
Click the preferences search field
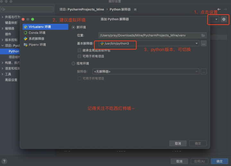[27, 9]
